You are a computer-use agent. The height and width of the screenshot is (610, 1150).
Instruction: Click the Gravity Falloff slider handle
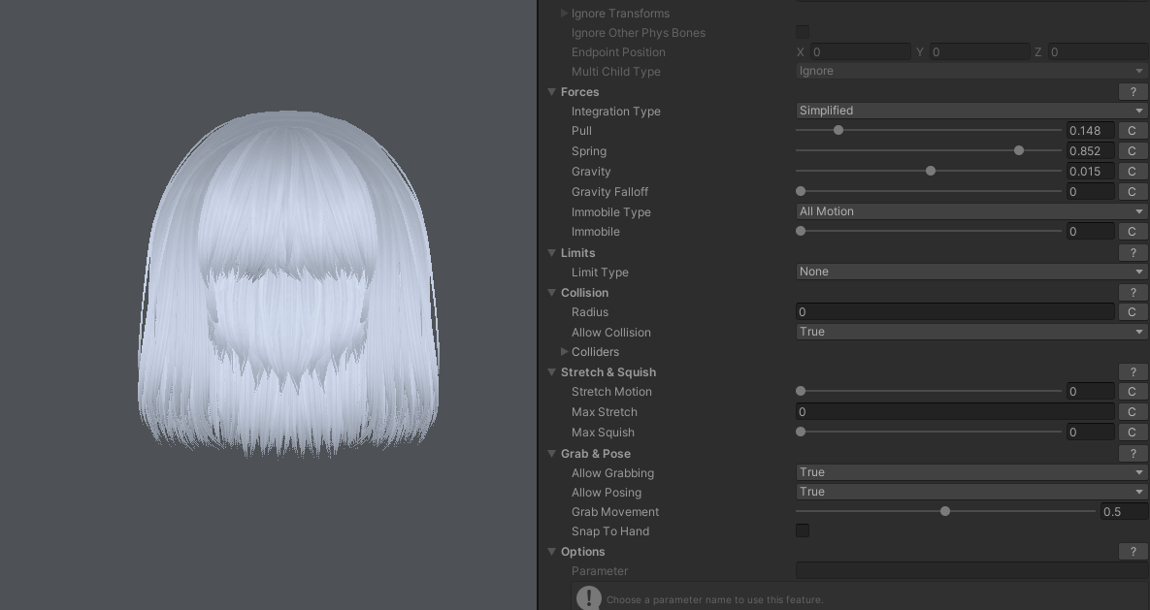click(x=801, y=191)
